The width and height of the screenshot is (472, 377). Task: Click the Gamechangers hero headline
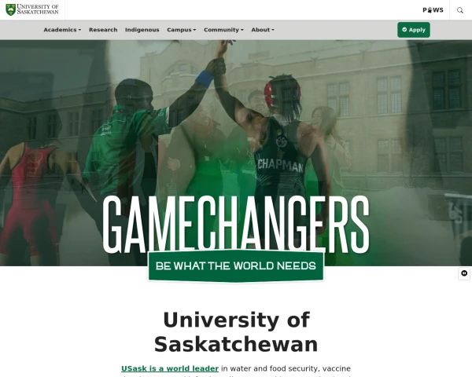pos(236,224)
